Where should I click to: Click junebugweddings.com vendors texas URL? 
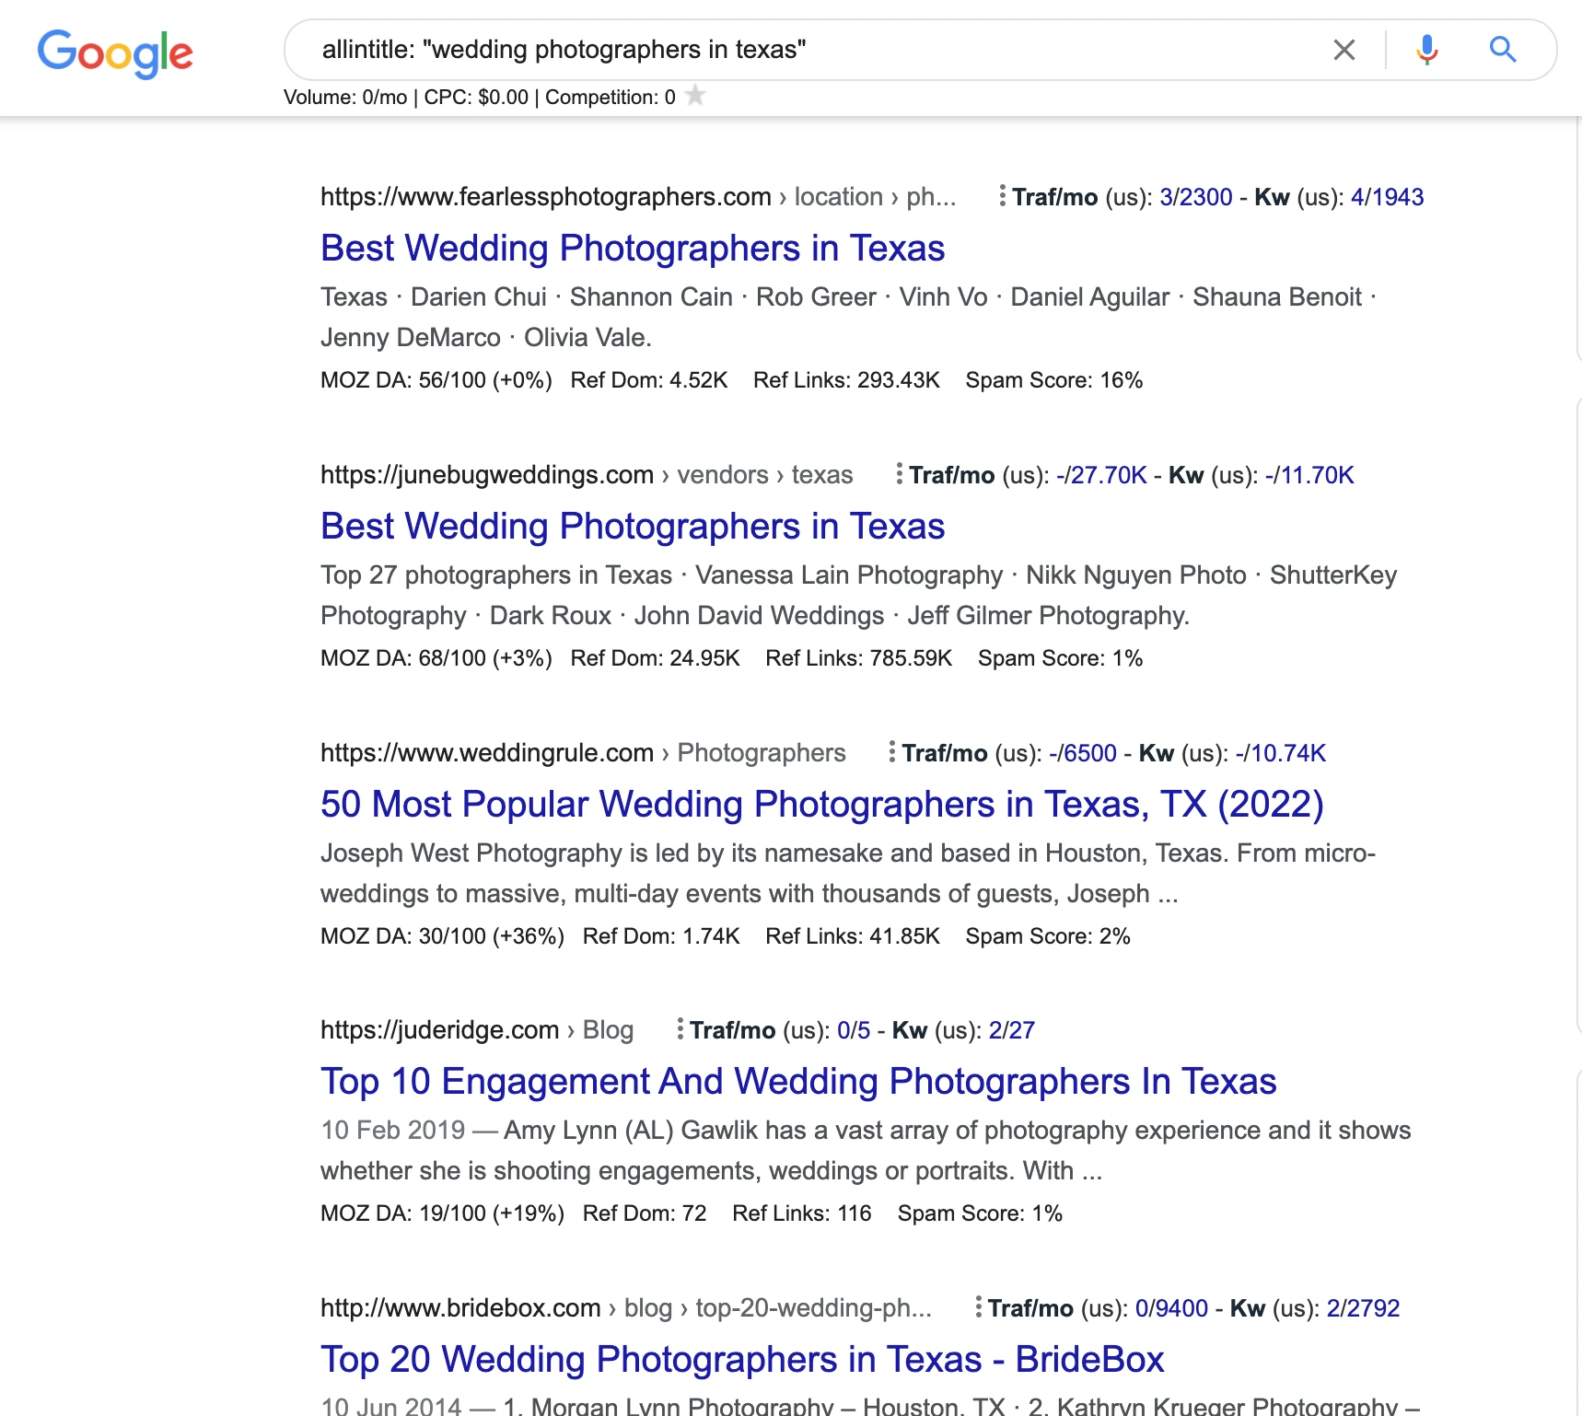587,475
